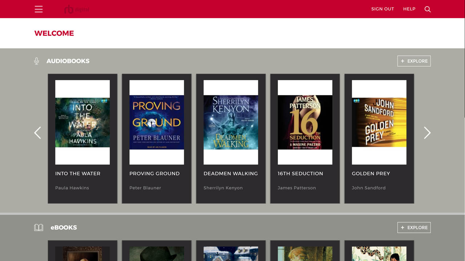Open the Golden Prey cover
The height and width of the screenshot is (261, 465).
[379, 123]
